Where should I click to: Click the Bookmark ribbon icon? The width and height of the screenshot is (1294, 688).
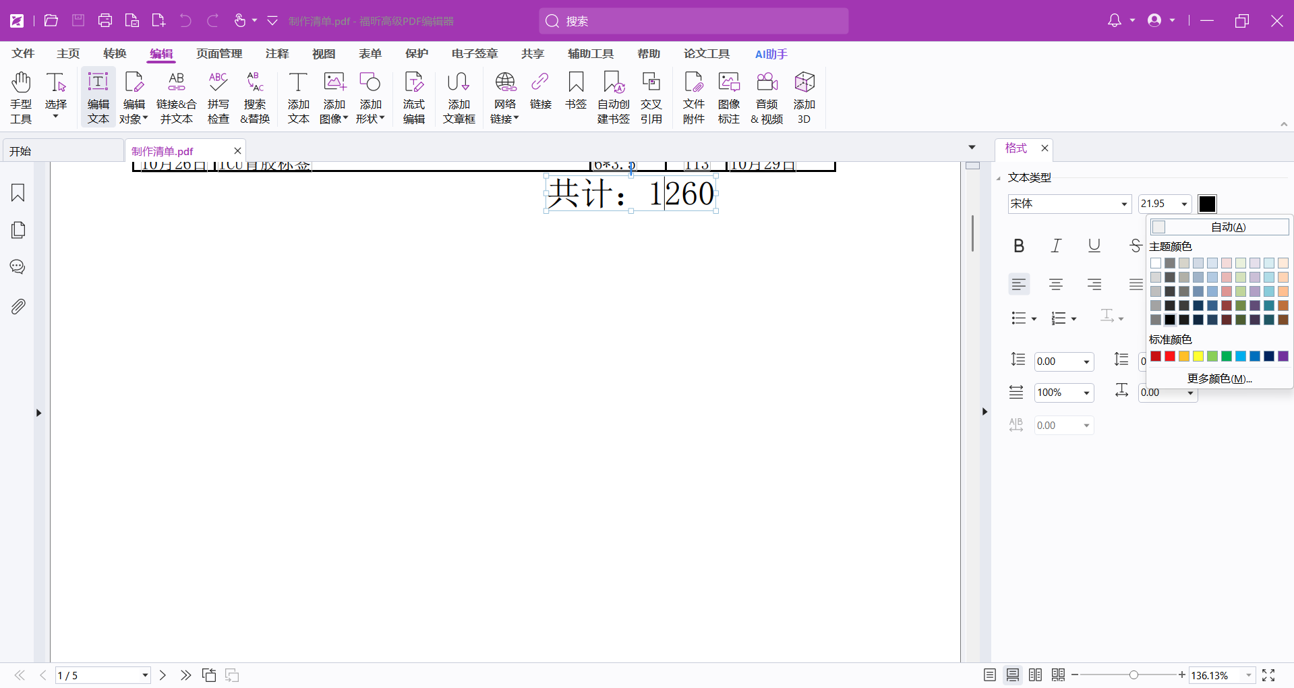pos(576,91)
